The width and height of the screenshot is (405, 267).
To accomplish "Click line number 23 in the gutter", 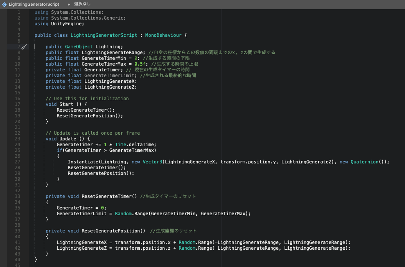I will 17,139.
